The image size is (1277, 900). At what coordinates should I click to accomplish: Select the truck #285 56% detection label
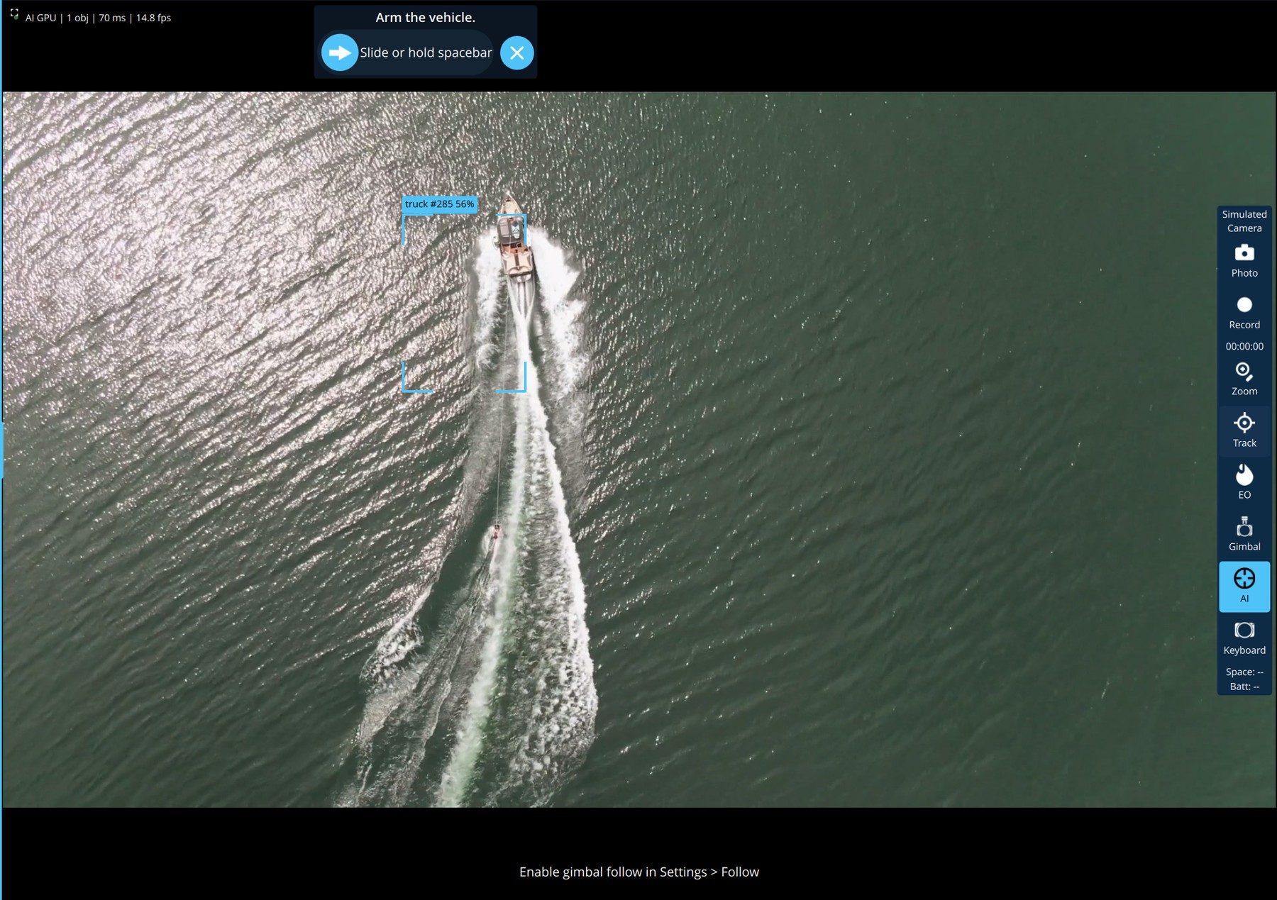[x=440, y=204]
